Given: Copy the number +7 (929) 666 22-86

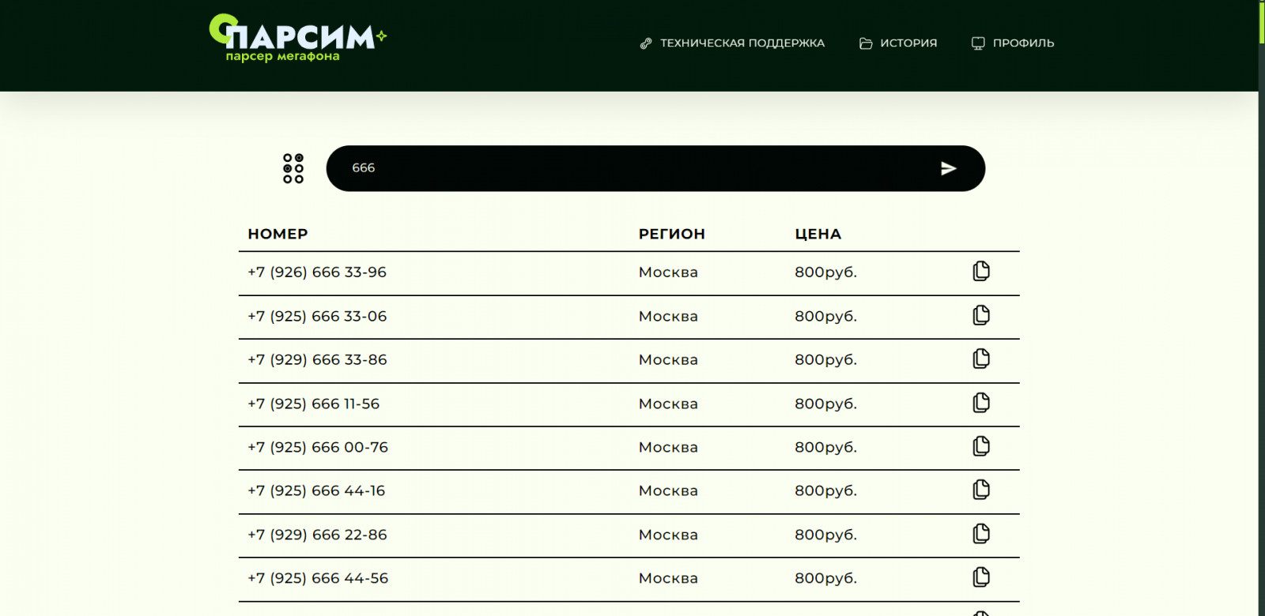Looking at the screenshot, I should pyautogui.click(x=980, y=535).
